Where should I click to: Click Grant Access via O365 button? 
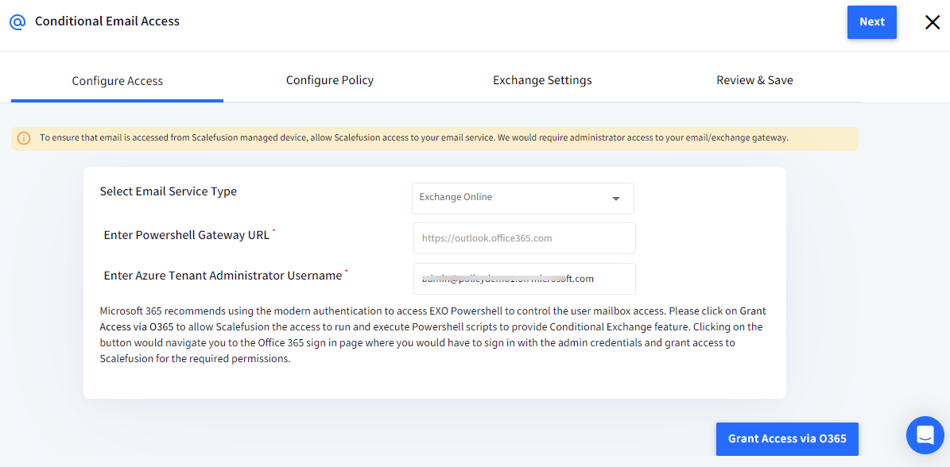coord(787,438)
